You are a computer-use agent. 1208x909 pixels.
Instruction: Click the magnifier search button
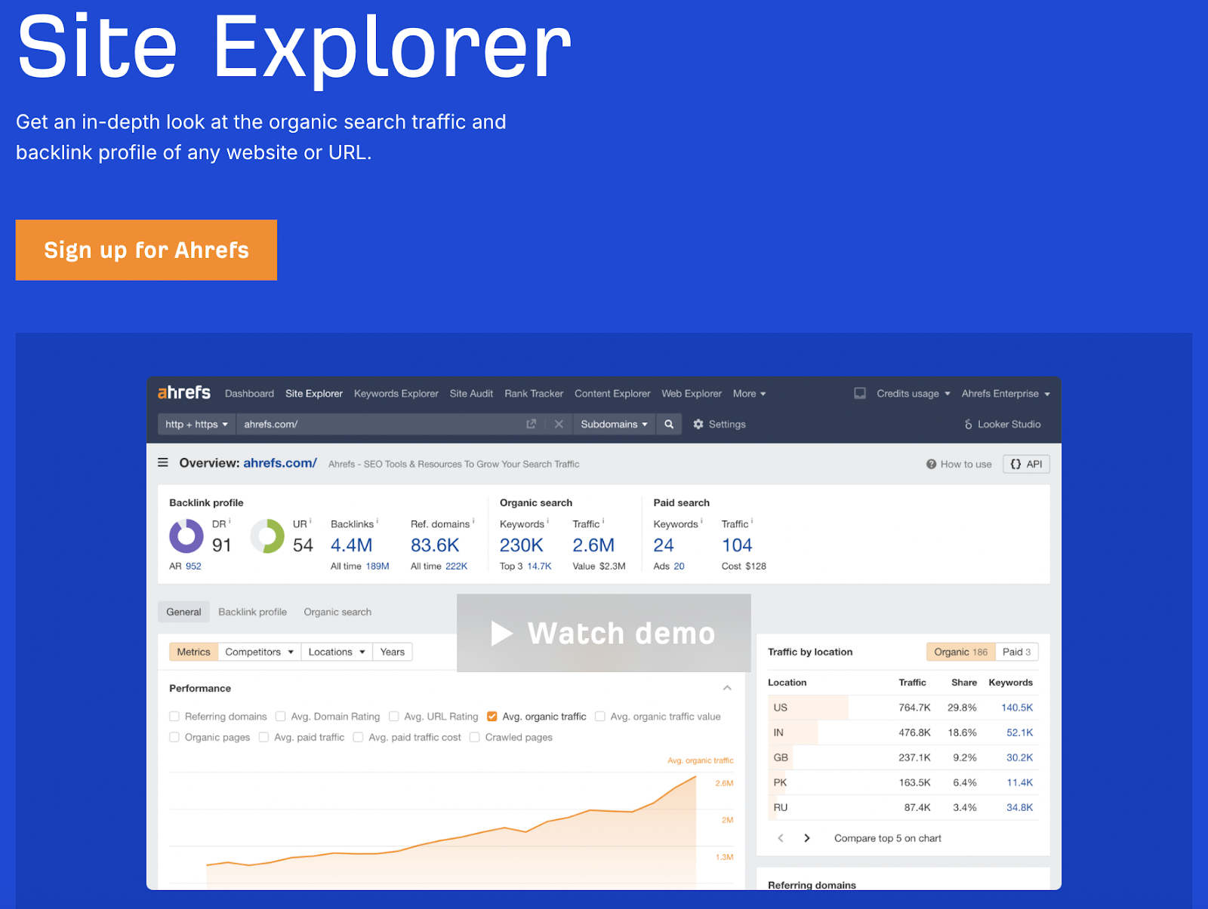(x=669, y=425)
